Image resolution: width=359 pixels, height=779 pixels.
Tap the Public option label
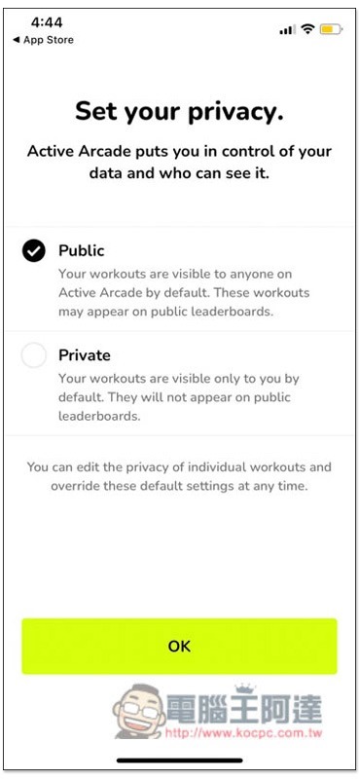[82, 251]
